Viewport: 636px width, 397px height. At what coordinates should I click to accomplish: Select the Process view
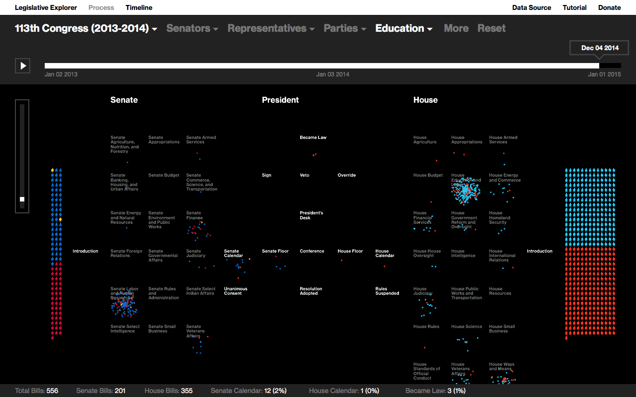101,7
